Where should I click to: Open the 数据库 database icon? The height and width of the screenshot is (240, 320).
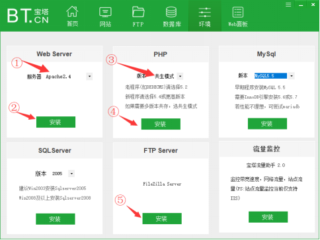[x=171, y=12]
